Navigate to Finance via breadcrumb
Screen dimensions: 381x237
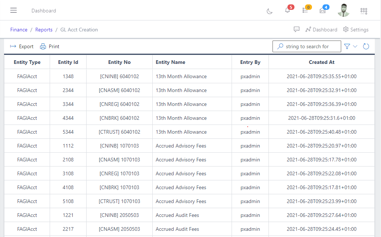coord(19,30)
